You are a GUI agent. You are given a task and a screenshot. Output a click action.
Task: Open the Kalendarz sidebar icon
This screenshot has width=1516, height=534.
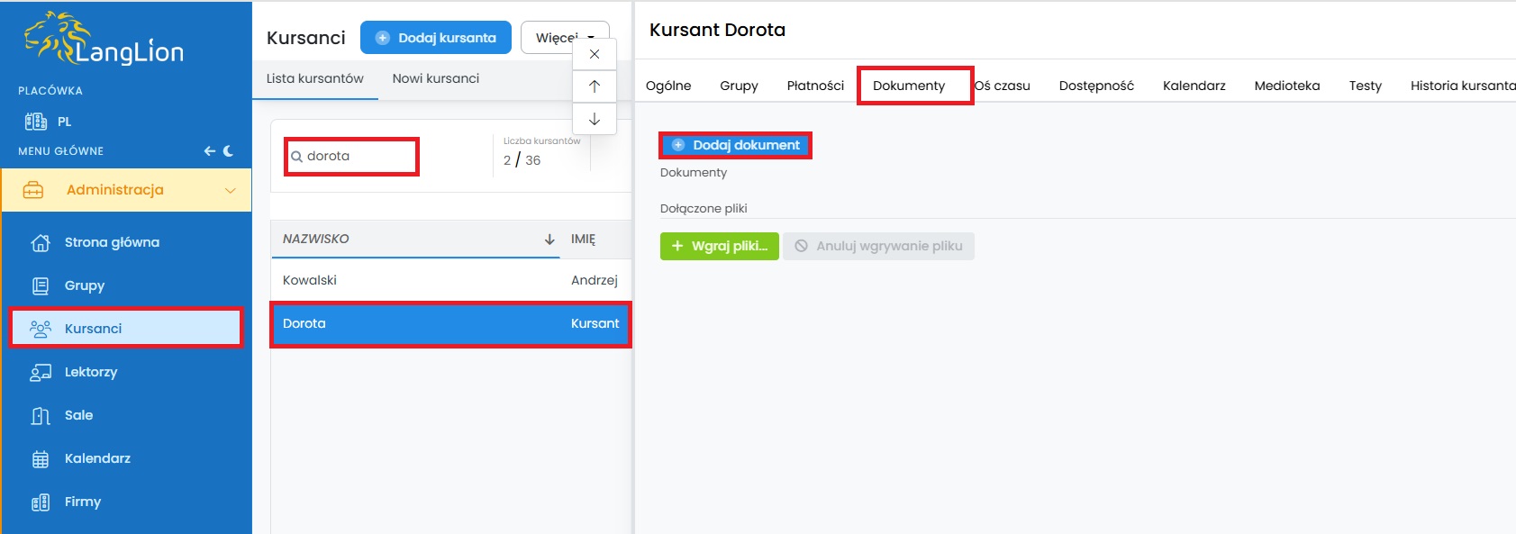click(41, 458)
